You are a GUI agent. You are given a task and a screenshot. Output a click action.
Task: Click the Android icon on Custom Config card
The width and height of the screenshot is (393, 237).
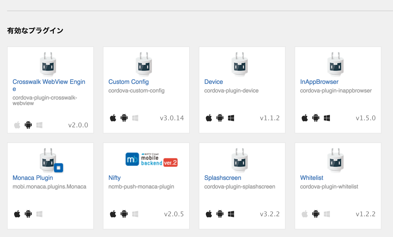click(x=124, y=118)
